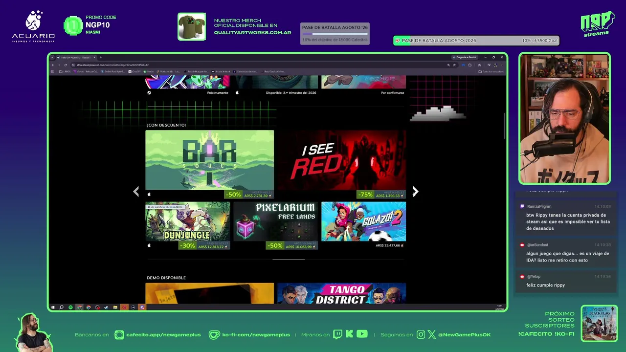The image size is (626, 352).
Task: Click the -50% Bar Souls discount badge
Action: [233, 195]
